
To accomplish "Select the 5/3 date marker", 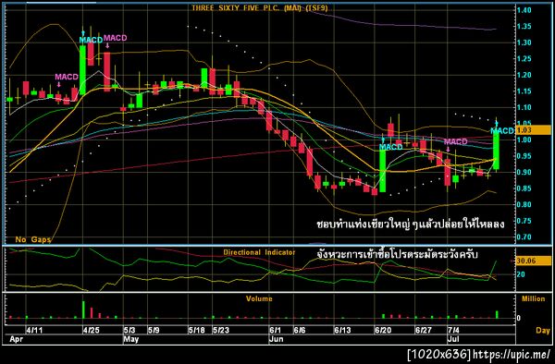I will point(129,331).
